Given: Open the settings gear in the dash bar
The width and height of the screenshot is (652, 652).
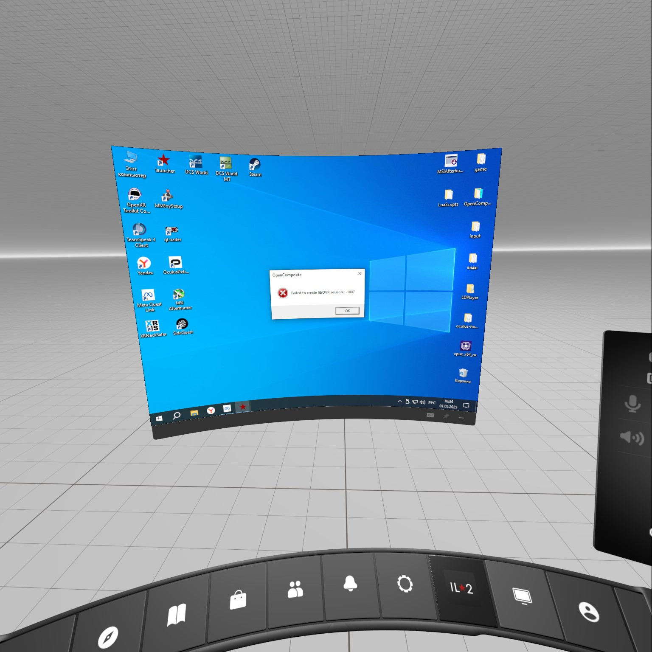Looking at the screenshot, I should pos(405,584).
